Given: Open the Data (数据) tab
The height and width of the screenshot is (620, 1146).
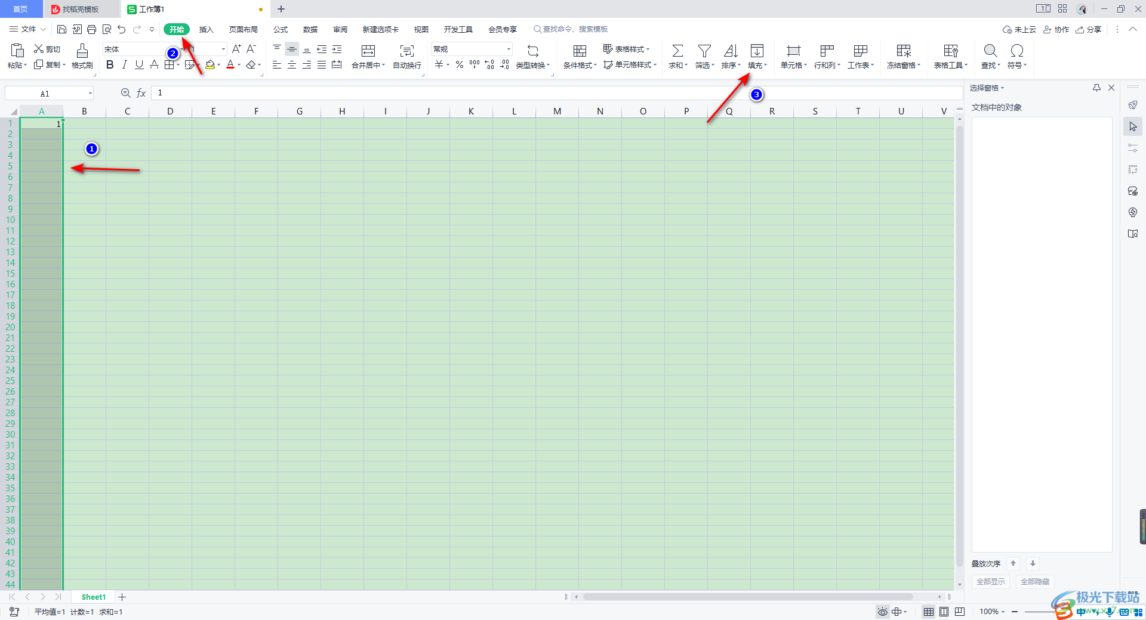Looking at the screenshot, I should pos(310,29).
